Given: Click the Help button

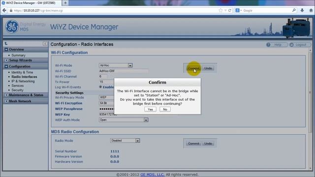Looking at the screenshot, I should (277, 45).
